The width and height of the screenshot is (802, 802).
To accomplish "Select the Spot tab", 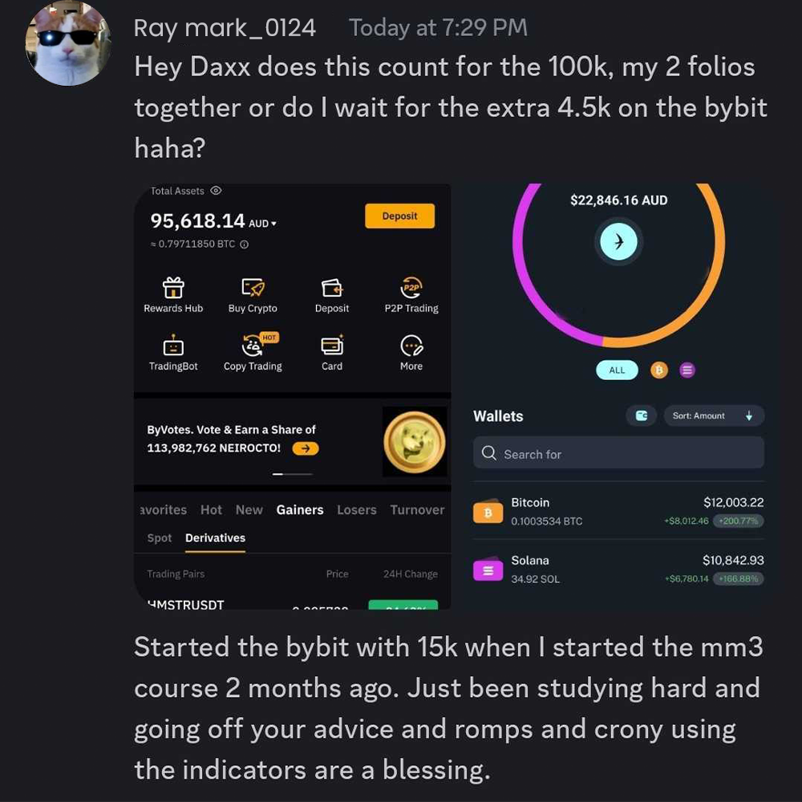I will point(160,538).
